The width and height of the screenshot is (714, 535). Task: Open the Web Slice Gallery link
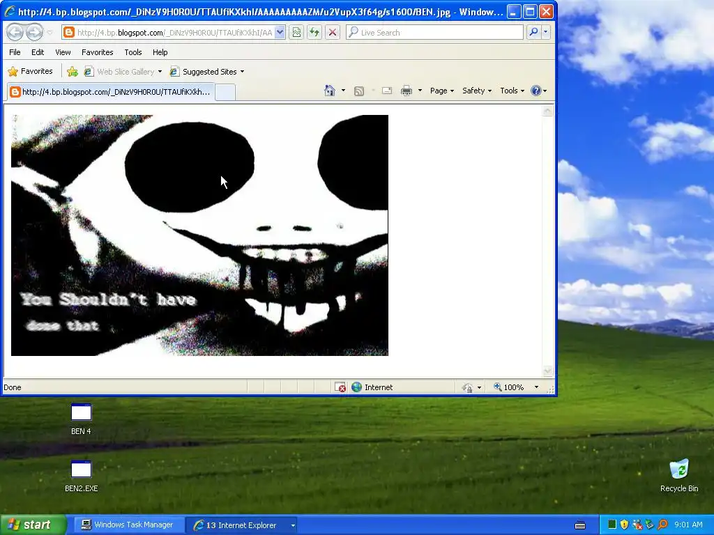120,72
